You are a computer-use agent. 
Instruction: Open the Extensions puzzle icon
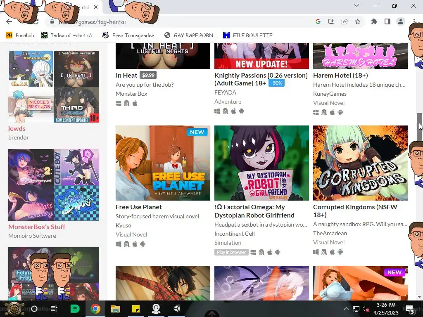click(x=374, y=21)
